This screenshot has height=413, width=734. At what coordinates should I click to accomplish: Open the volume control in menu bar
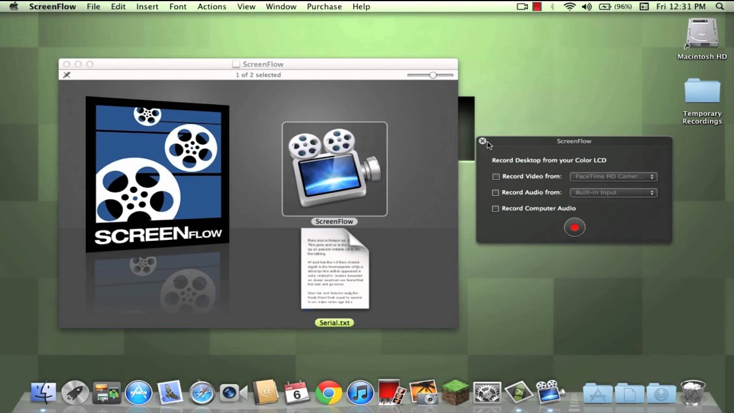pos(587,7)
